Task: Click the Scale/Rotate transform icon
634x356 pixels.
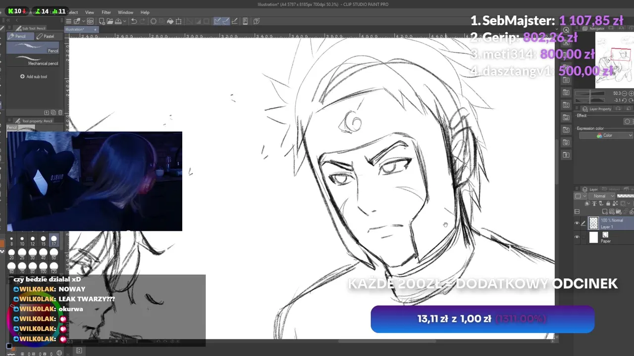Action: pyautogui.click(x=178, y=21)
